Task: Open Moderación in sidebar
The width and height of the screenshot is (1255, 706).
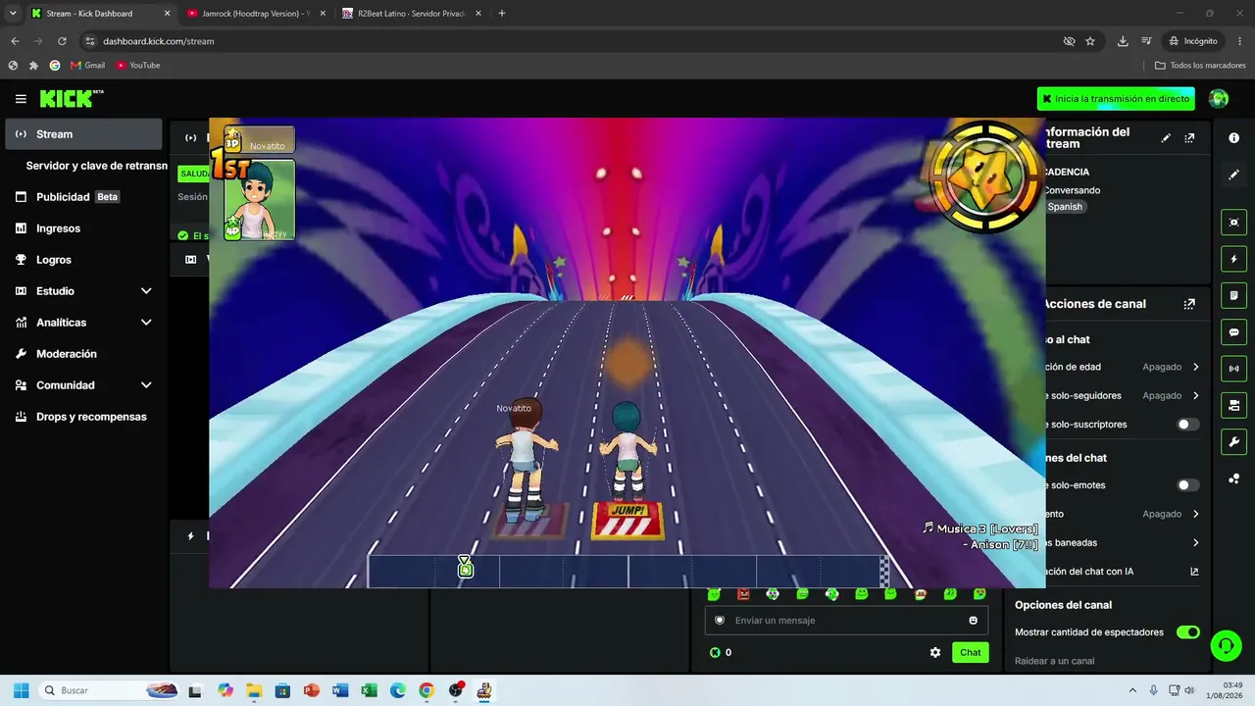Action: point(83,354)
